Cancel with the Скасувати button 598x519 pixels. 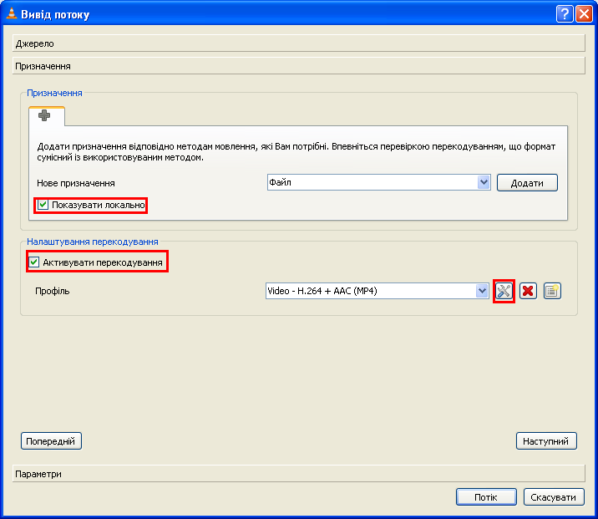[554, 497]
